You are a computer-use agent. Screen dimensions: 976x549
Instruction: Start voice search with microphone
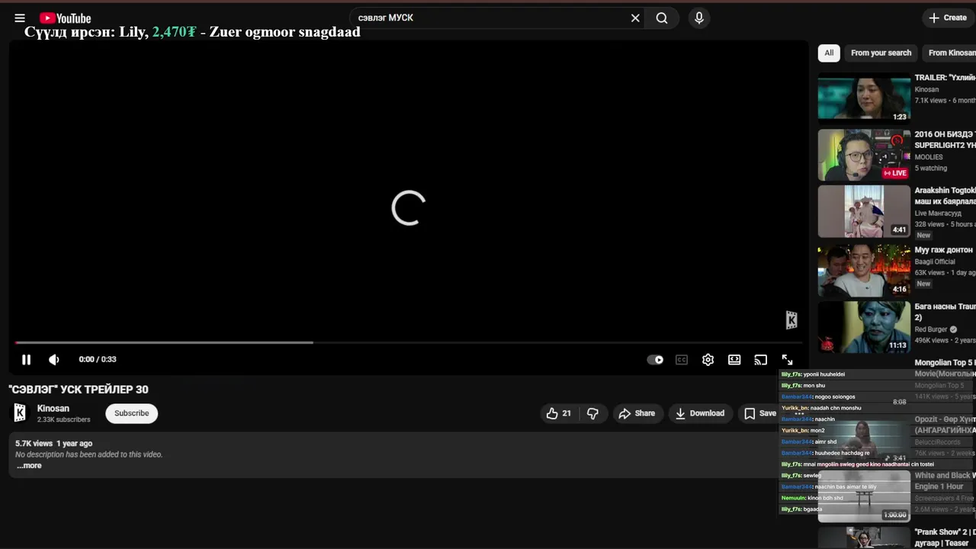pyautogui.click(x=699, y=18)
